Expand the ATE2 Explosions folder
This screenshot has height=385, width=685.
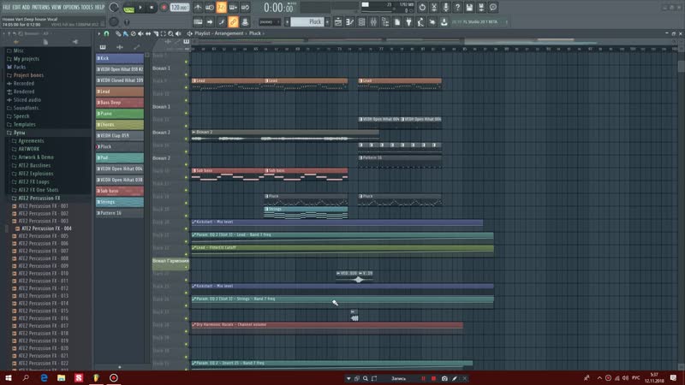click(x=36, y=174)
